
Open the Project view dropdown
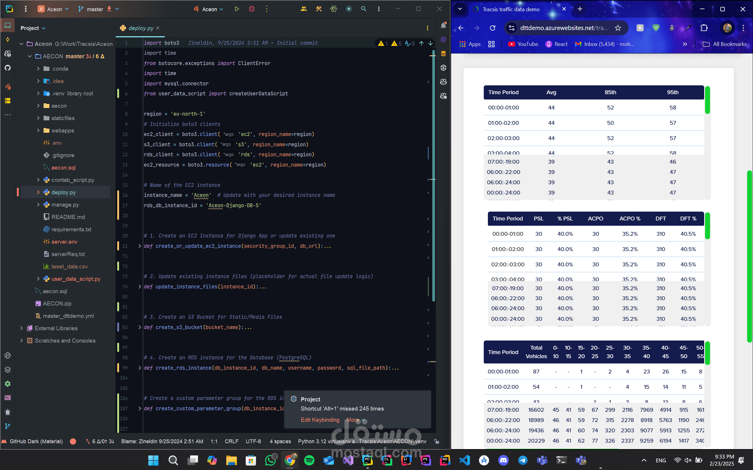pyautogui.click(x=33, y=28)
